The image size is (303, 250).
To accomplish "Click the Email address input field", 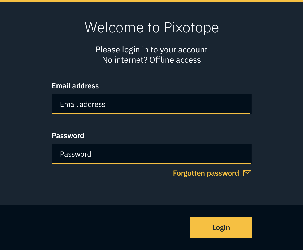I will (151, 104).
